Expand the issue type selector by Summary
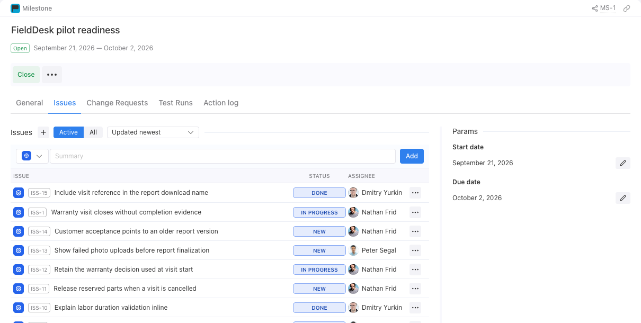The image size is (641, 323). (32, 156)
